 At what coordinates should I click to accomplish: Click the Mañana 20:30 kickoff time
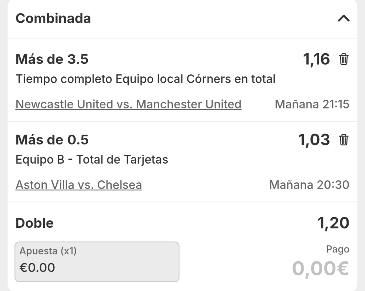pos(309,185)
